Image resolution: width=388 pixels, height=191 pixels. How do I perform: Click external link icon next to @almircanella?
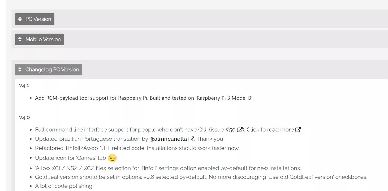coord(191,139)
